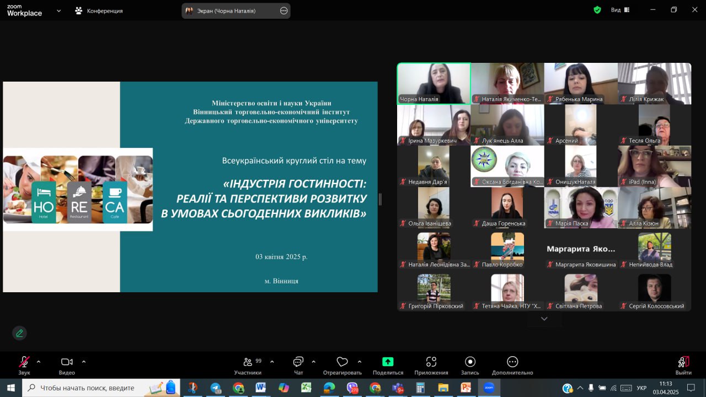Open the View menu at top right
Viewport: 706px width, 397px height.
[x=616, y=10]
